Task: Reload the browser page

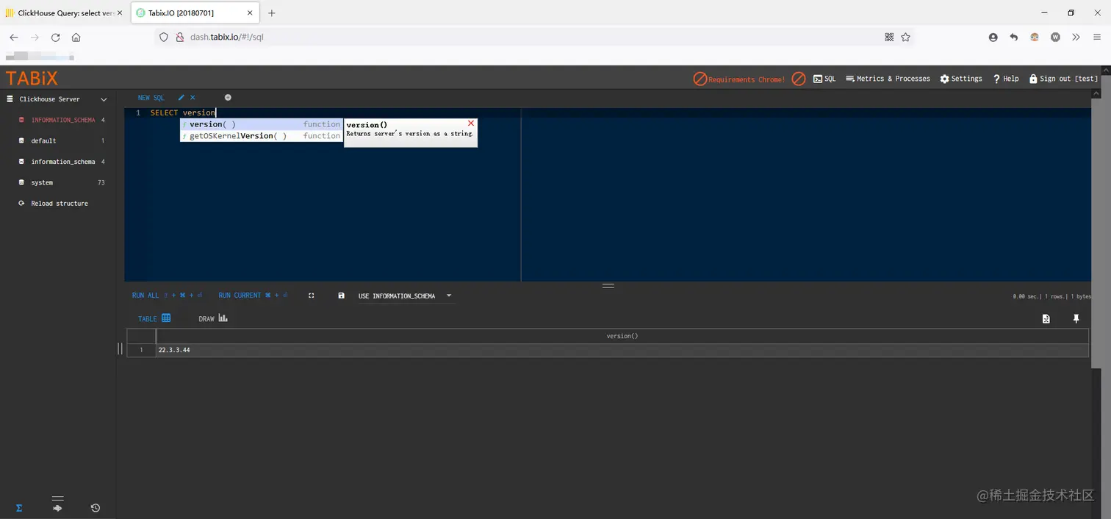Action: pos(55,37)
